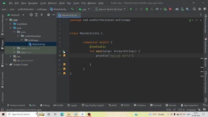This screenshot has height=117, width=208.
Task: Expand the Gradle Scripts node
Action: click(6, 64)
